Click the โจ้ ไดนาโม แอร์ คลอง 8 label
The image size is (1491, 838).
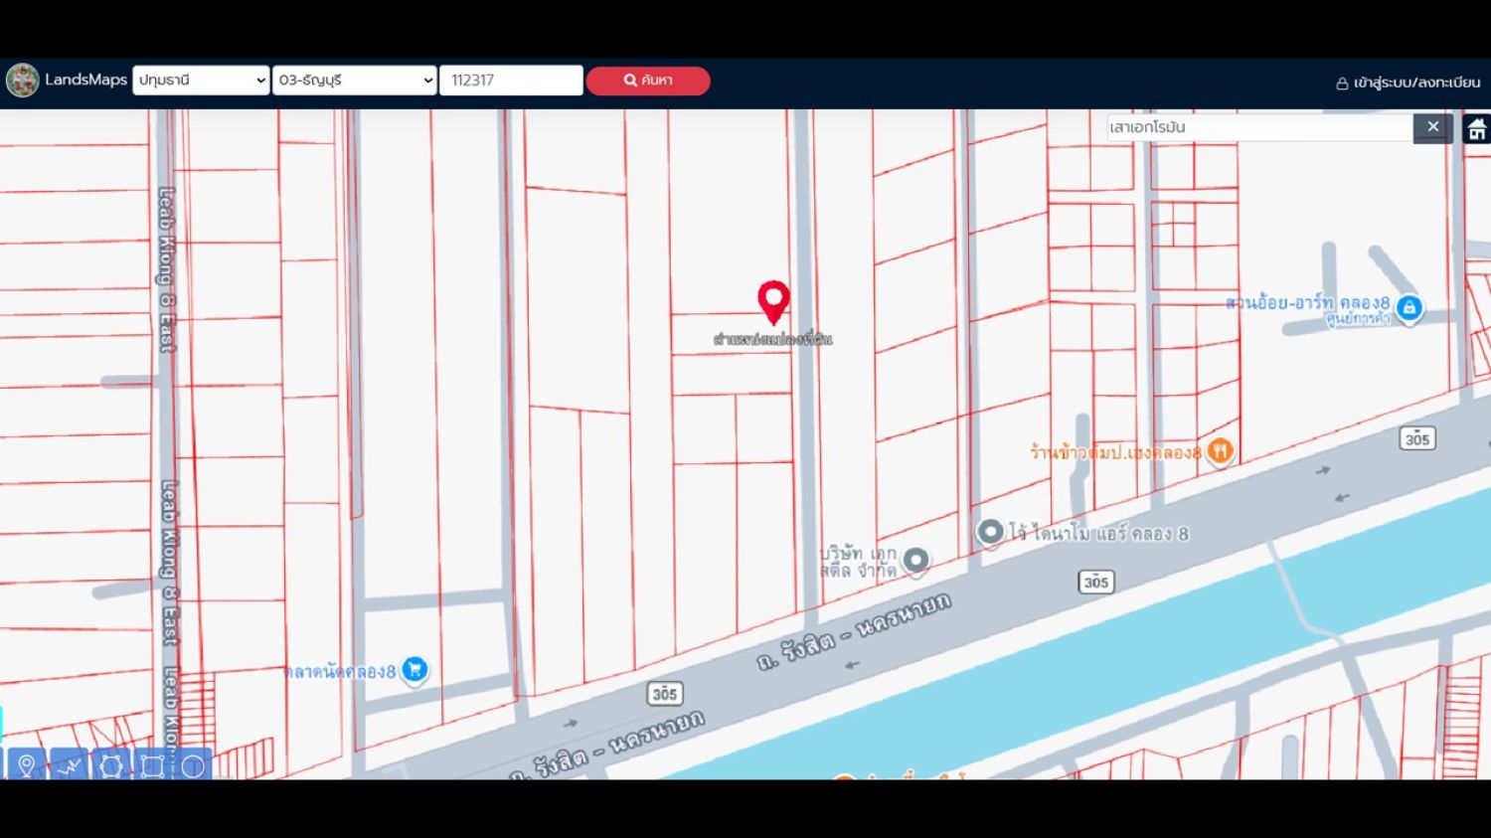1099,534
